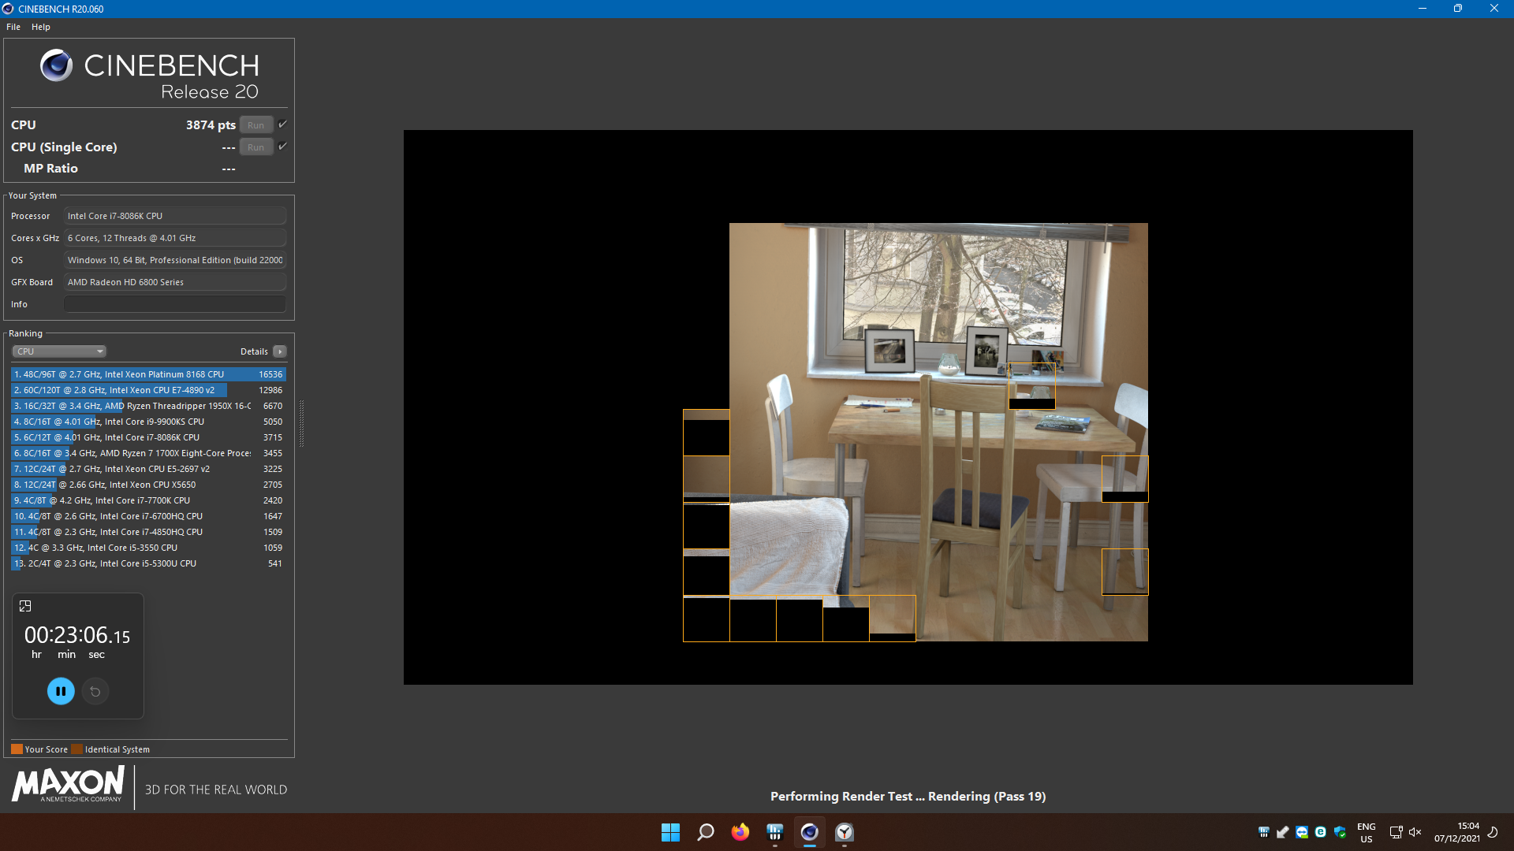Click the Run button for CPU test

(256, 125)
